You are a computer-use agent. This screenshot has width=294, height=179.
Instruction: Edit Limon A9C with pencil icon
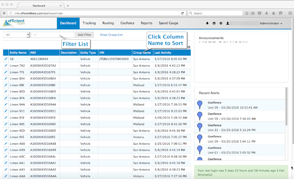coord(6,156)
